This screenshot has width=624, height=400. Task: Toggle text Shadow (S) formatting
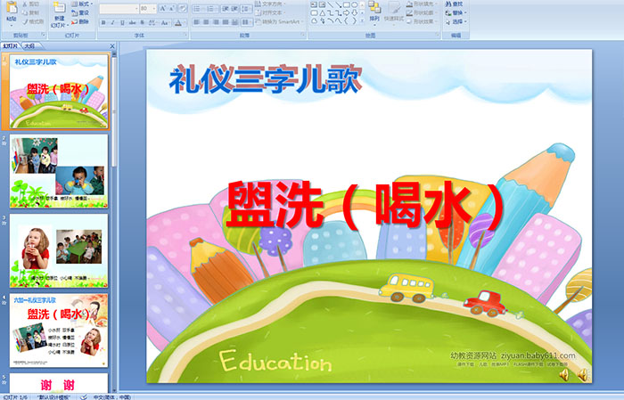(142, 22)
